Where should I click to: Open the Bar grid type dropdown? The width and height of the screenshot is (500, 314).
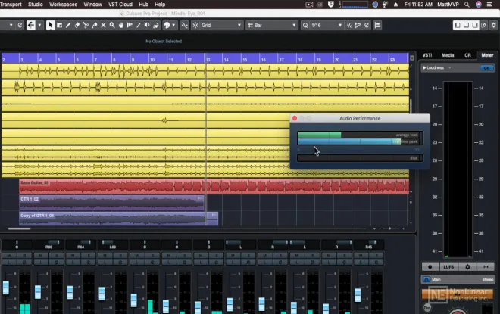[272, 25]
